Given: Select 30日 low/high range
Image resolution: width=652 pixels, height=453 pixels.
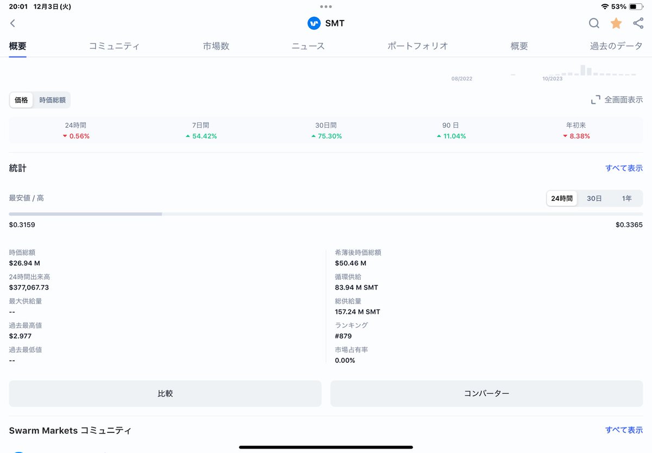Looking at the screenshot, I should pyautogui.click(x=594, y=198).
